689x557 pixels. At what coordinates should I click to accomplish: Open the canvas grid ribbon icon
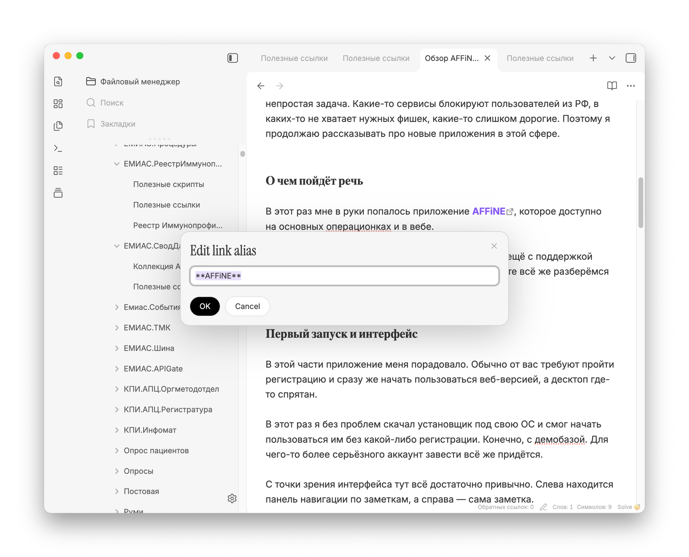(x=58, y=104)
